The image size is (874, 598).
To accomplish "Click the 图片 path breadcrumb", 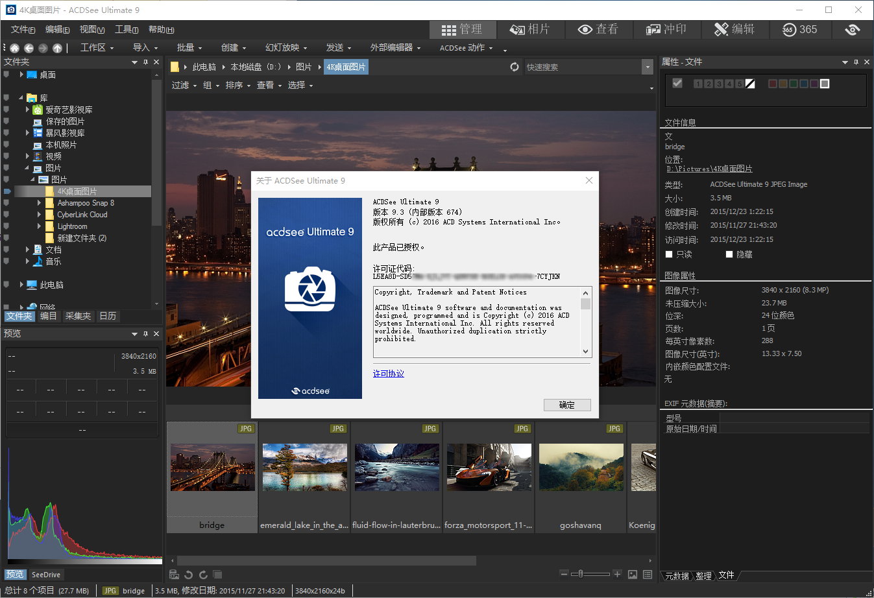I will (304, 67).
